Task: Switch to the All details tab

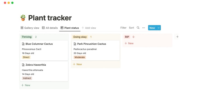Action: click(x=50, y=28)
